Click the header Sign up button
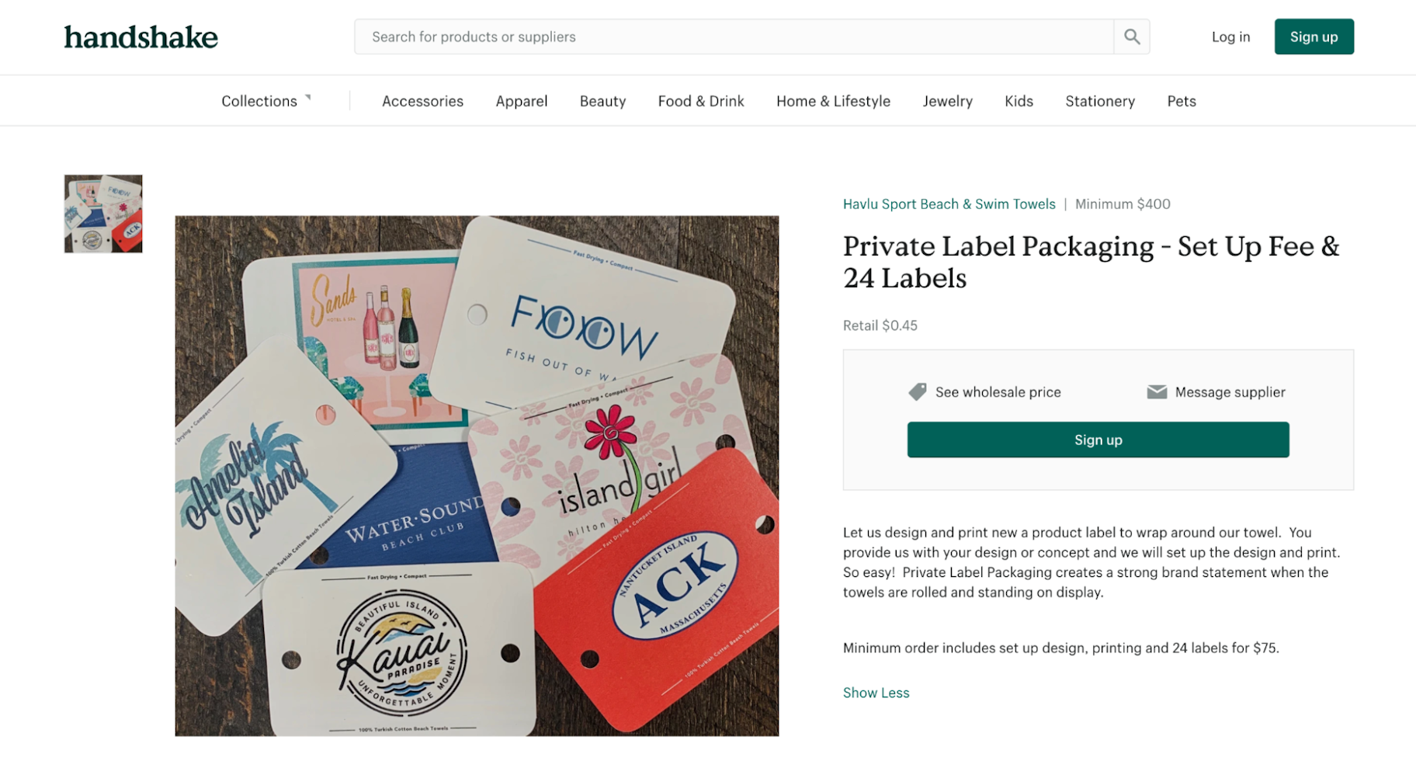Viewport: 1416px width, 775px height. click(1314, 36)
